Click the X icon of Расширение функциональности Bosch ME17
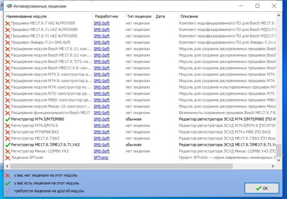287x199 pixels. [x=8, y=113]
